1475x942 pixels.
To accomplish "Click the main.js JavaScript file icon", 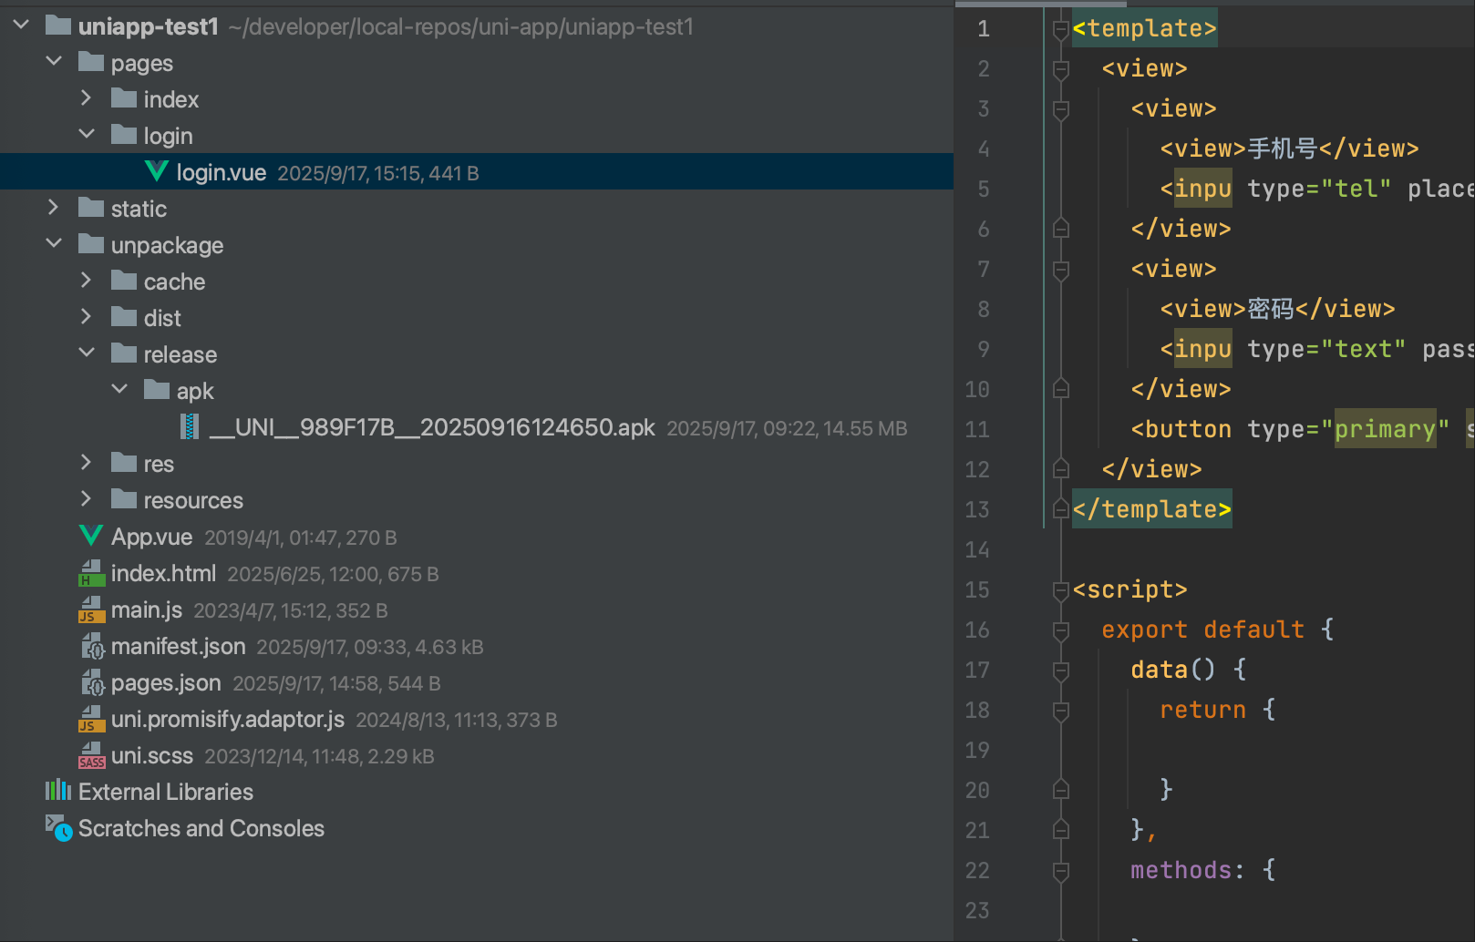I will click(x=91, y=609).
